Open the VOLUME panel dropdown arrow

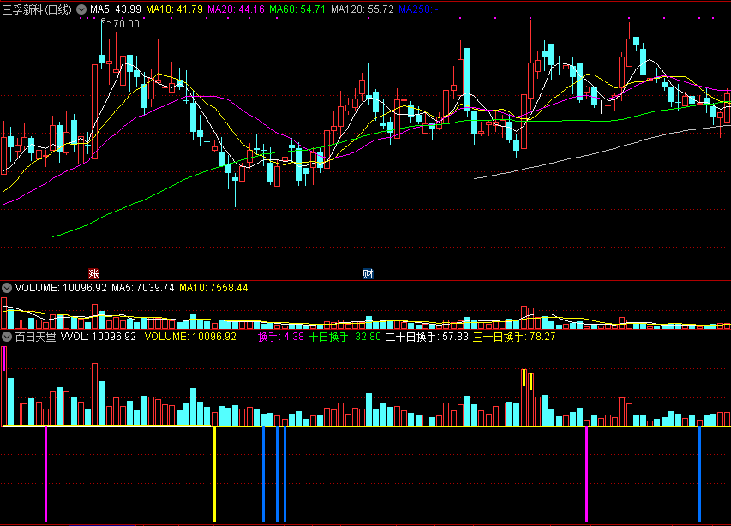coord(7,288)
